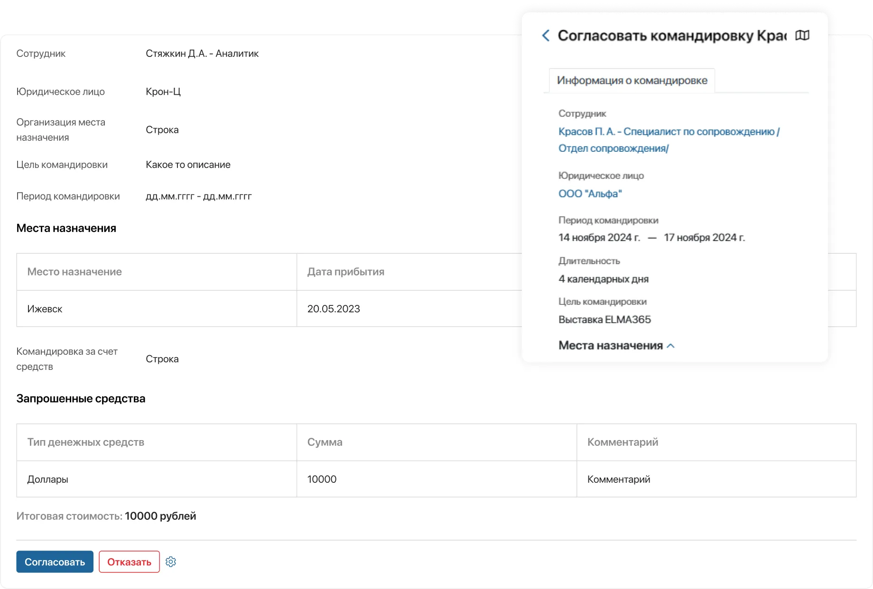
Task: Click the map icon beside the panel title
Action: point(802,36)
